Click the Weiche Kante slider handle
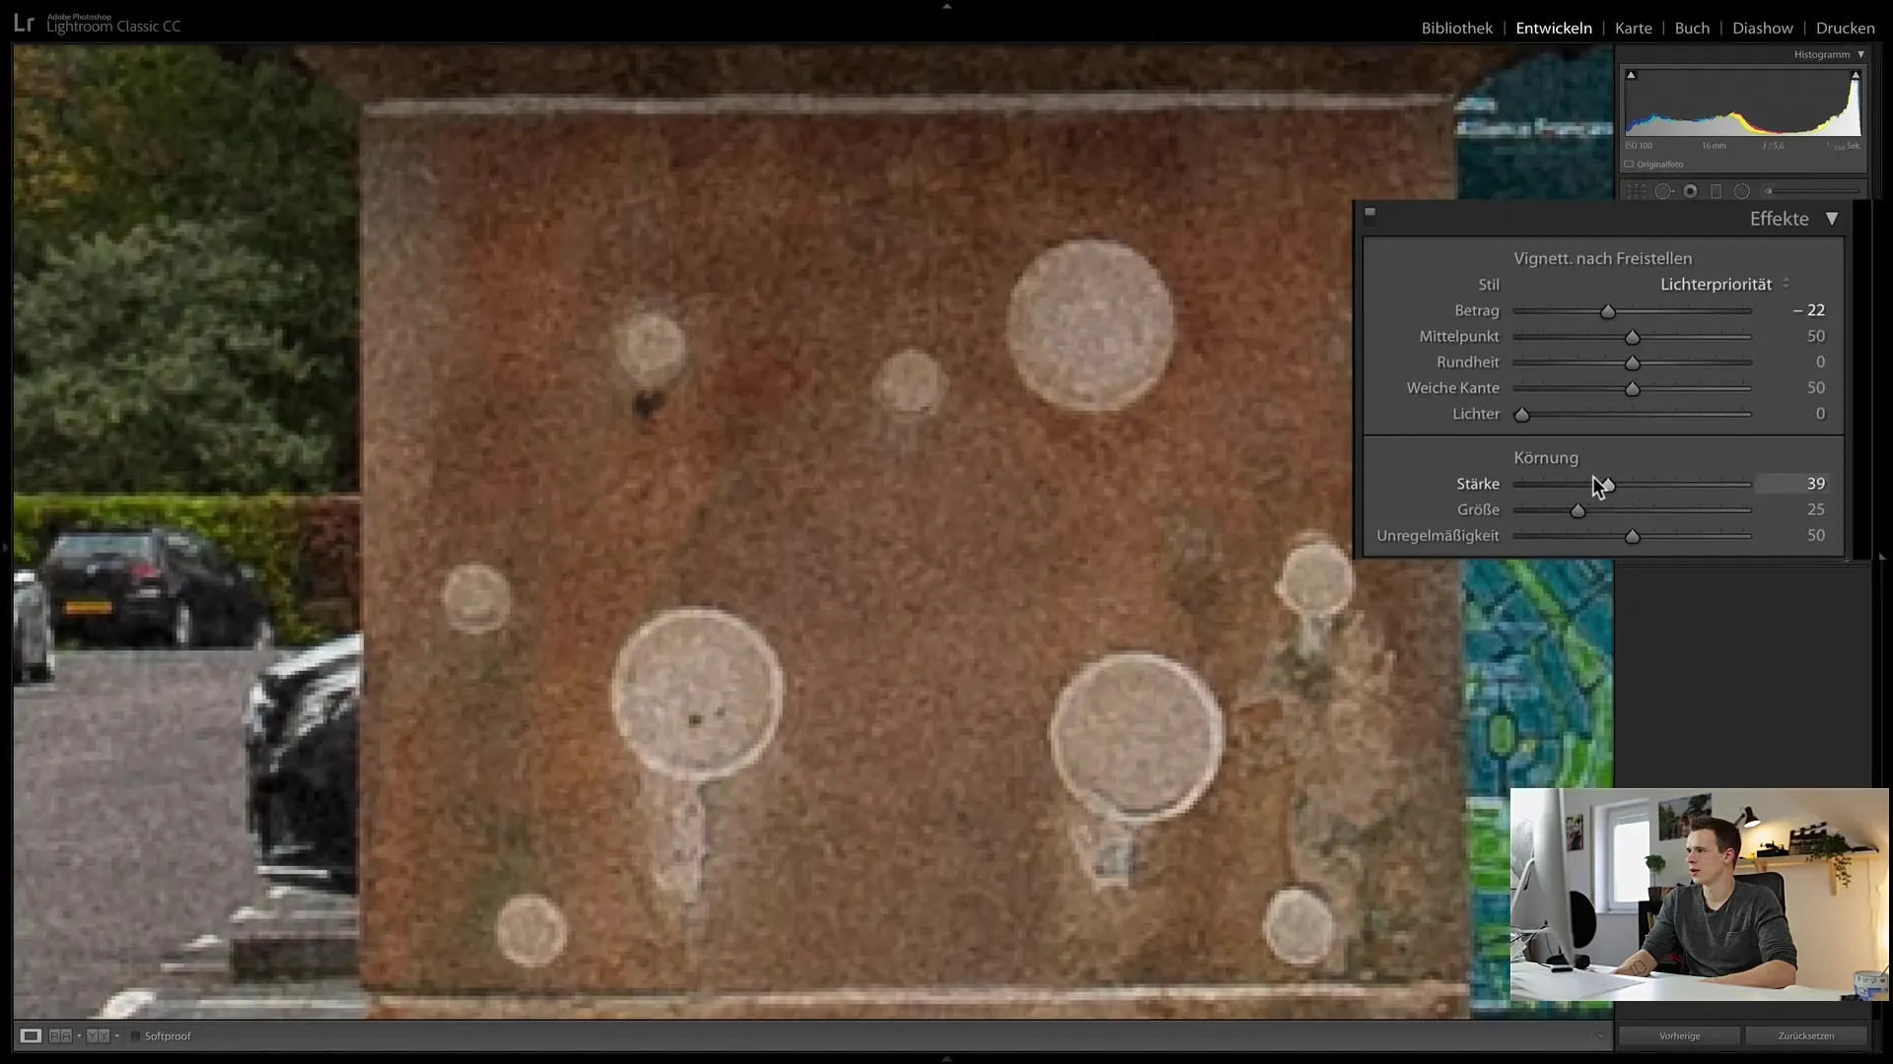This screenshot has height=1064, width=1893. (x=1633, y=389)
